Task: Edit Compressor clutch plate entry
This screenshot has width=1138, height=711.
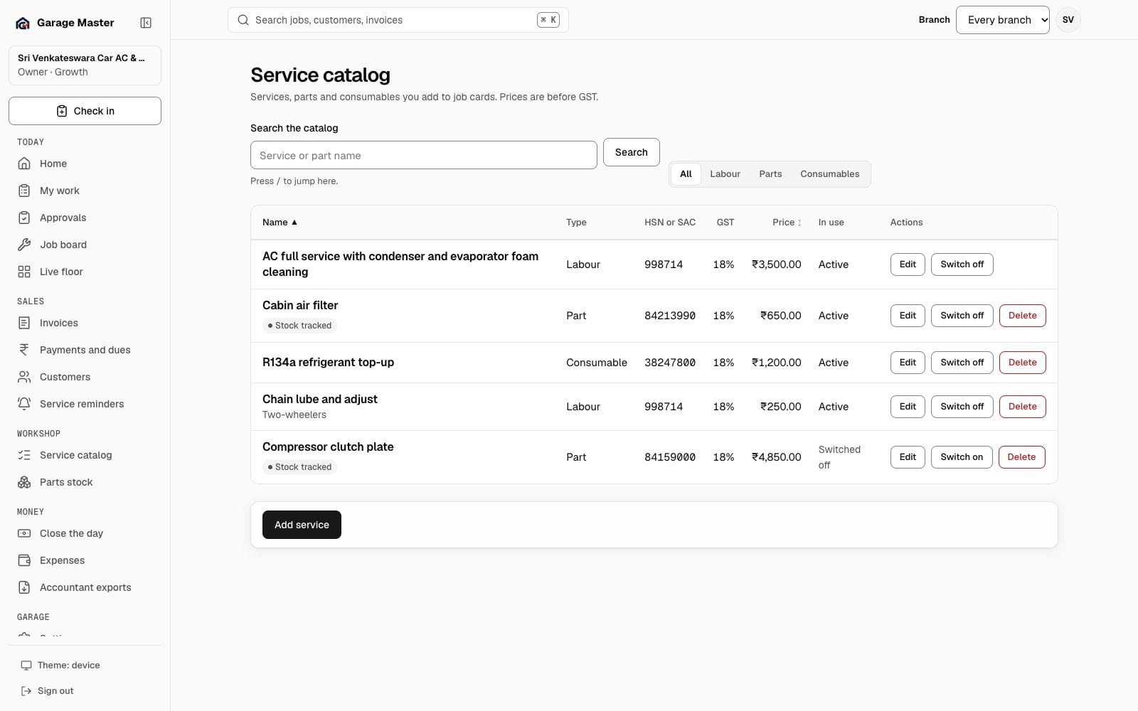Action: click(908, 457)
